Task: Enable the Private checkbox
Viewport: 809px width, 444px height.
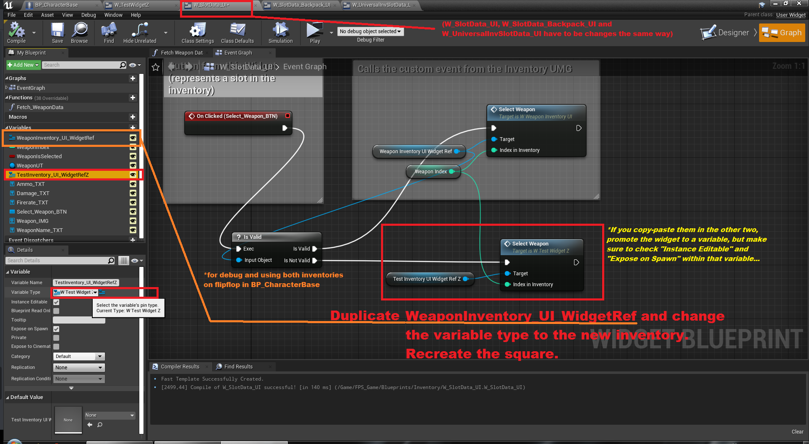Action: 56,338
